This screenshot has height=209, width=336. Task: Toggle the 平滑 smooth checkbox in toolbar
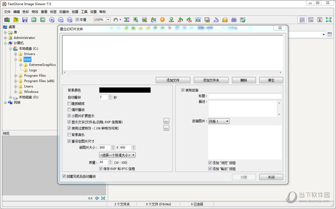tap(77, 20)
